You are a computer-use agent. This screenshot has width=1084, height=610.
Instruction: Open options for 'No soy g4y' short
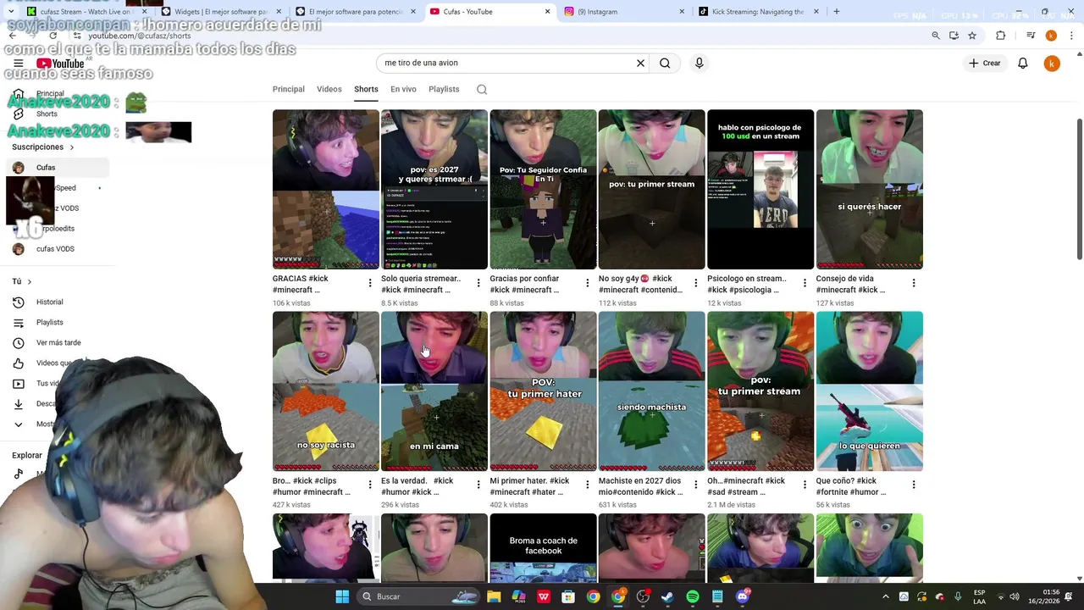click(696, 283)
